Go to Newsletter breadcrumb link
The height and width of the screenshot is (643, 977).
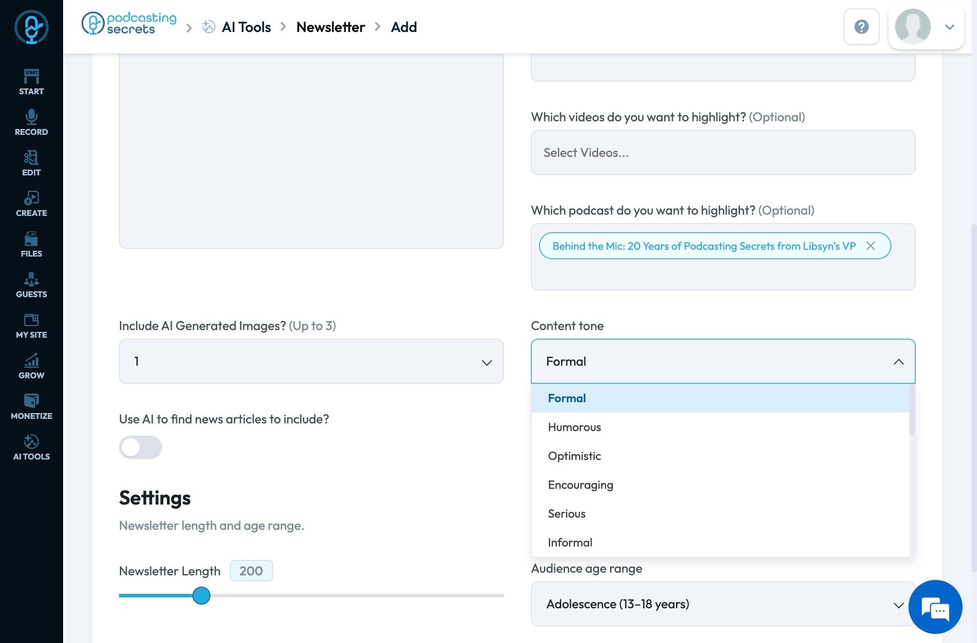(x=330, y=27)
